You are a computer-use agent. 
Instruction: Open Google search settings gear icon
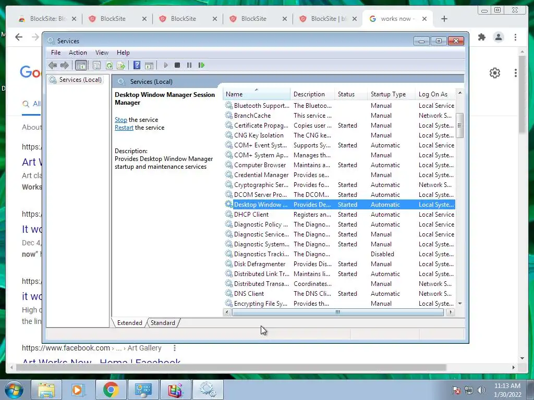pos(495,73)
